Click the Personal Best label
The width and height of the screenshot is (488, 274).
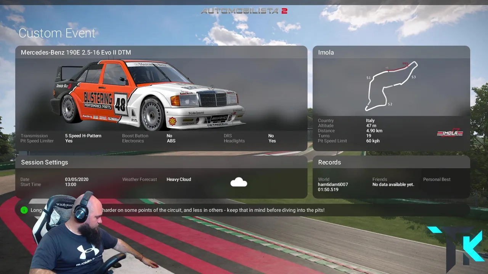(437, 179)
